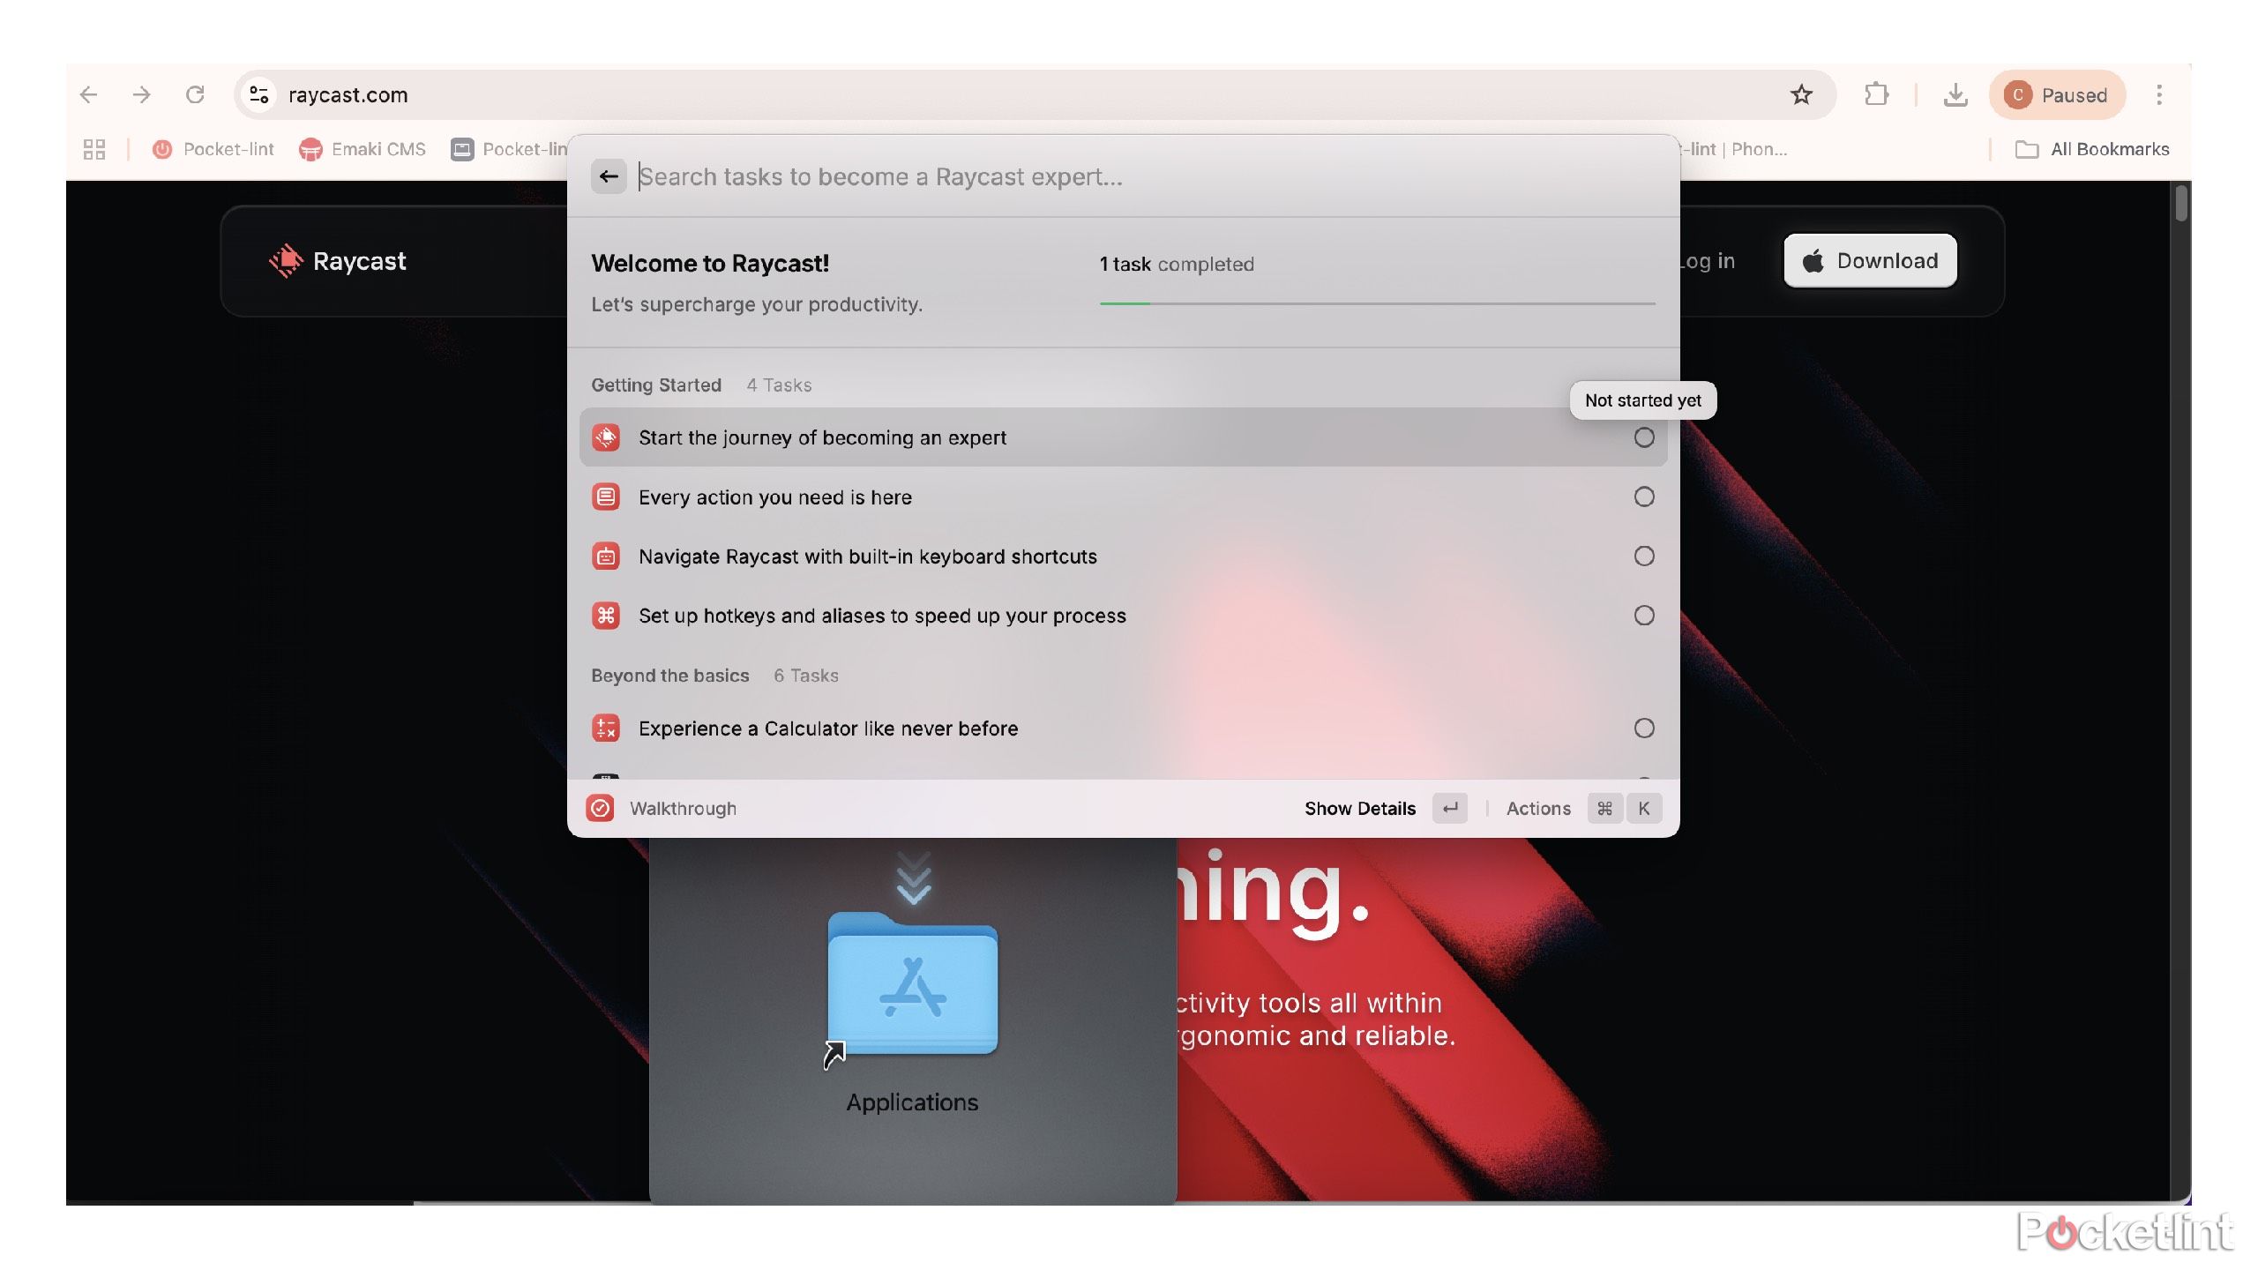Viewport: 2258px width, 1270px height.
Task: Toggle completion circle for 'Set up hotkeys and aliases'
Action: 1644,615
